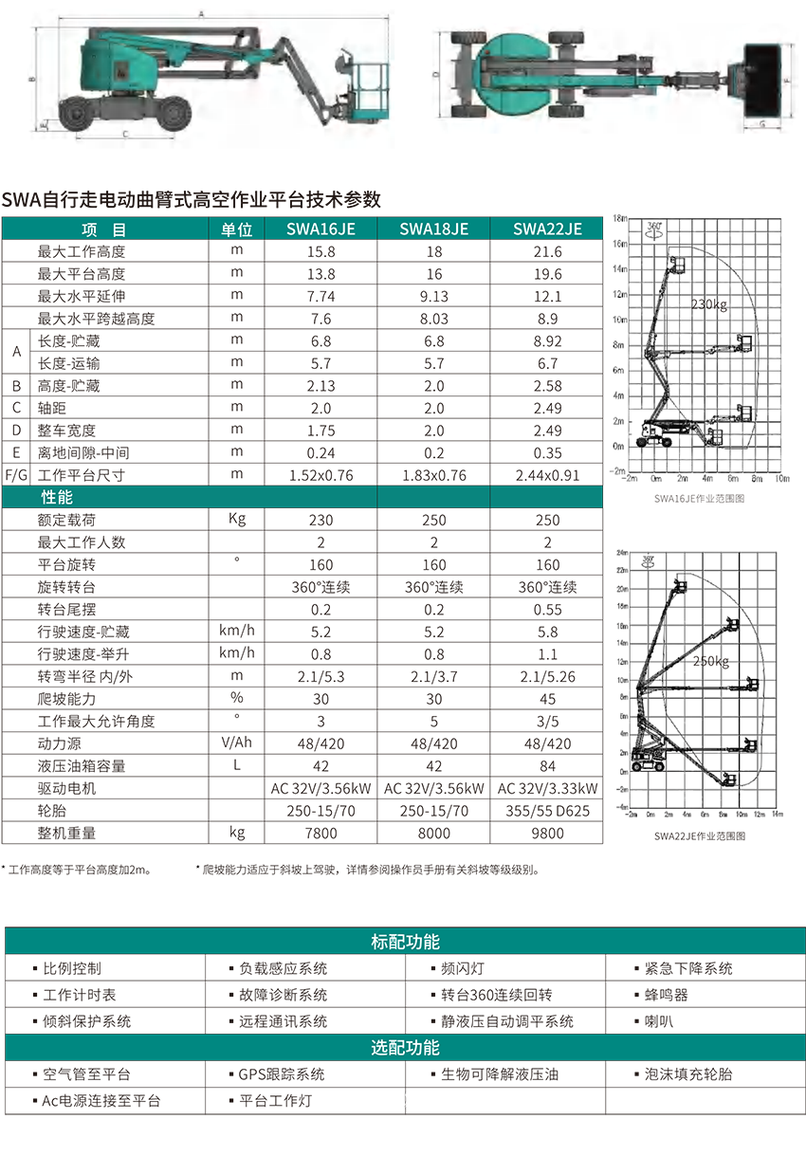Select the SWA16JE column header
This screenshot has width=806, height=1174.
(321, 229)
